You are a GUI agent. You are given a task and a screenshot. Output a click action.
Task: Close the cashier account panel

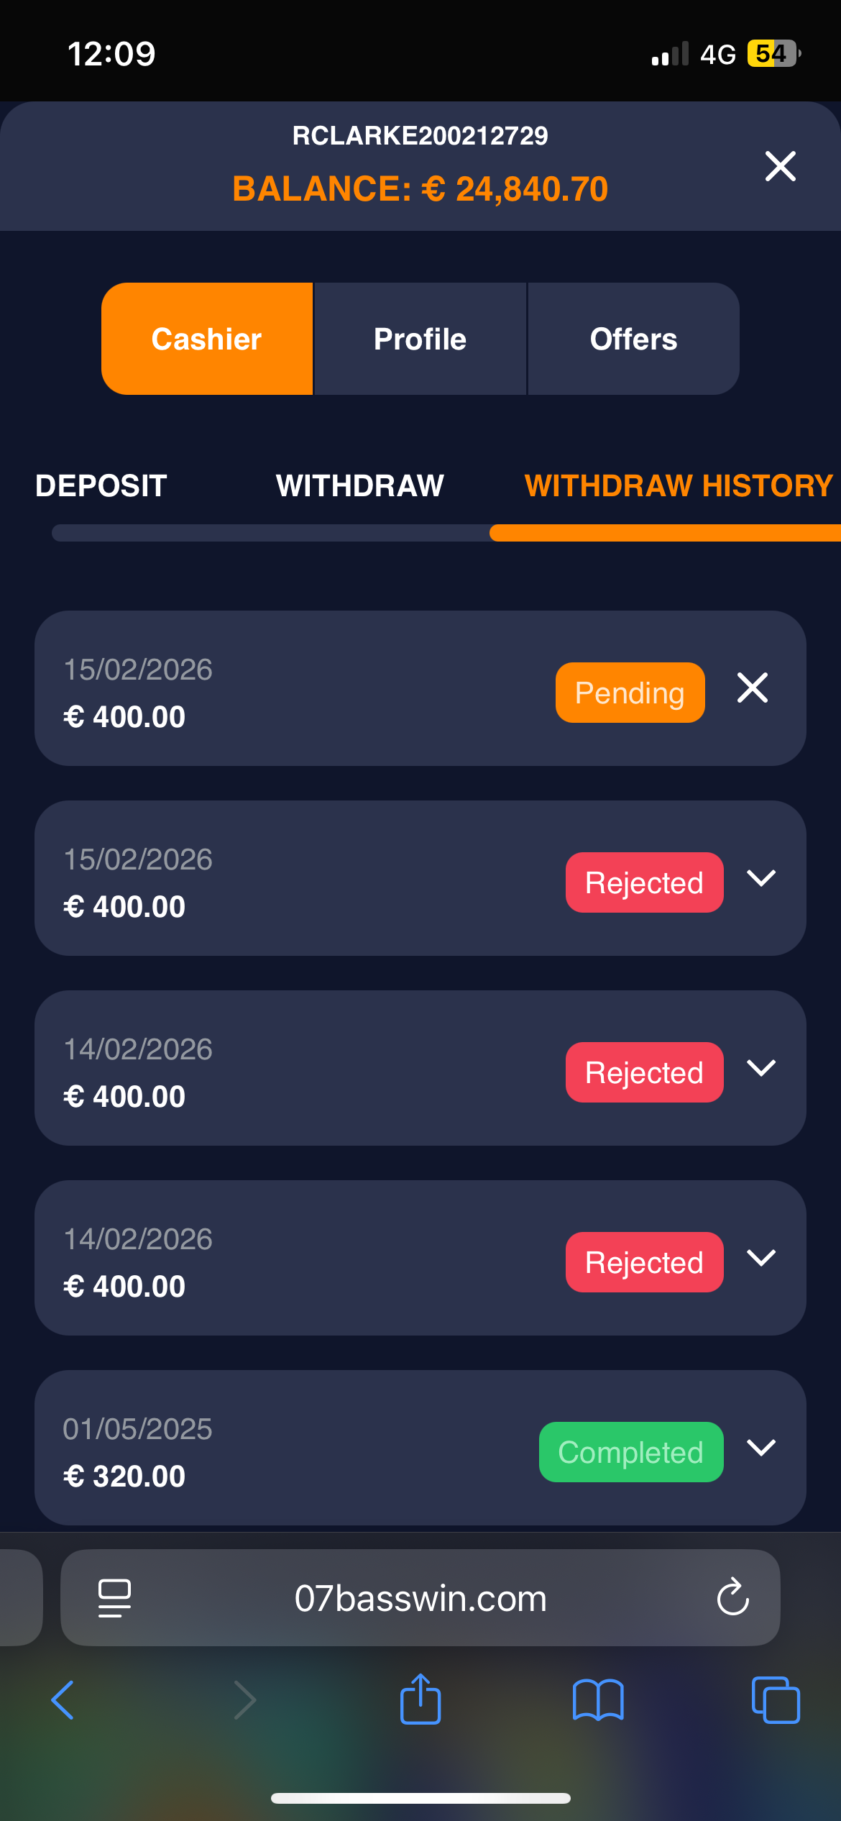[780, 166]
